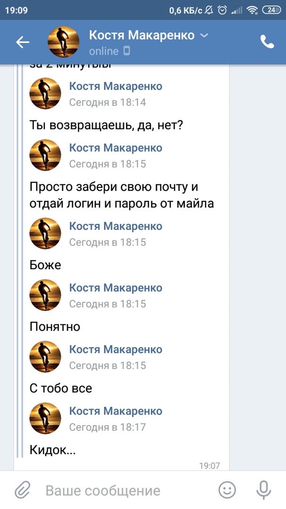
Task: Select the forwarded message "Кидок..."
Action: [52, 450]
